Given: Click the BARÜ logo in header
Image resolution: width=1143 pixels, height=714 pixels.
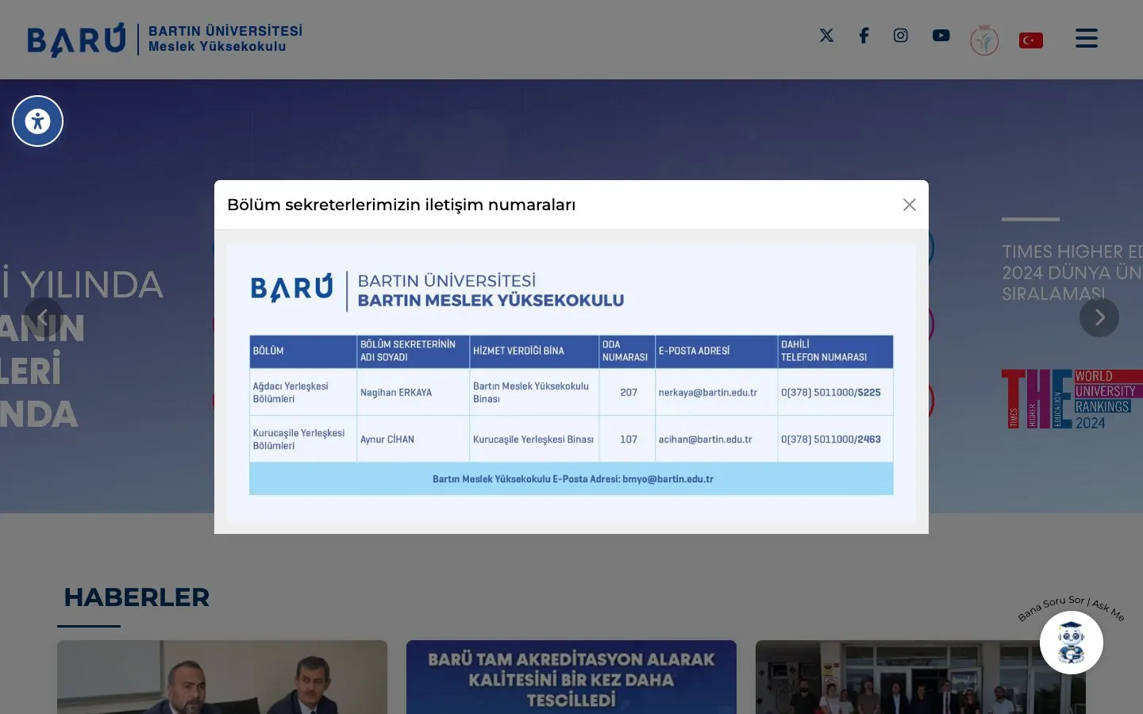Looking at the screenshot, I should tap(76, 40).
